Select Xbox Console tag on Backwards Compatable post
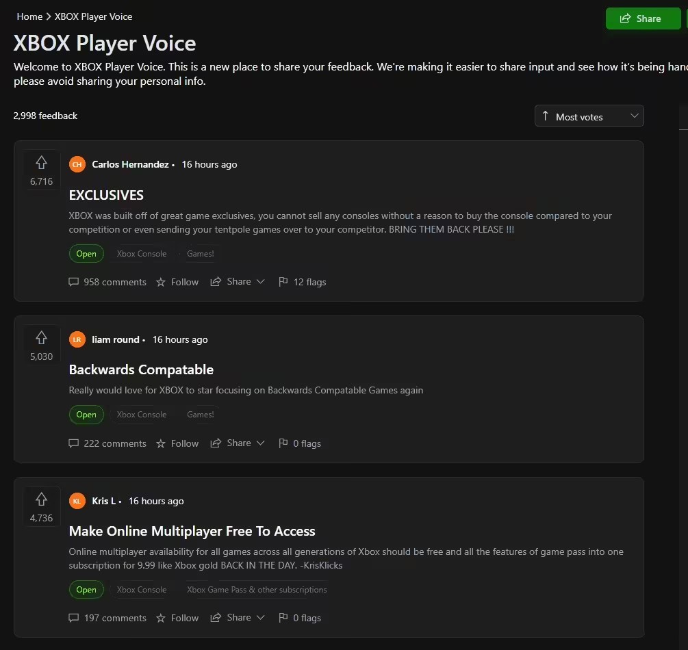Viewport: 688px width, 650px height. coord(142,415)
